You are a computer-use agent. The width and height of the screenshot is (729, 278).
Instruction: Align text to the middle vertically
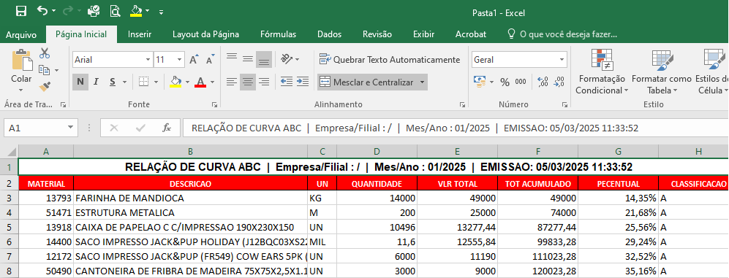pos(248,59)
